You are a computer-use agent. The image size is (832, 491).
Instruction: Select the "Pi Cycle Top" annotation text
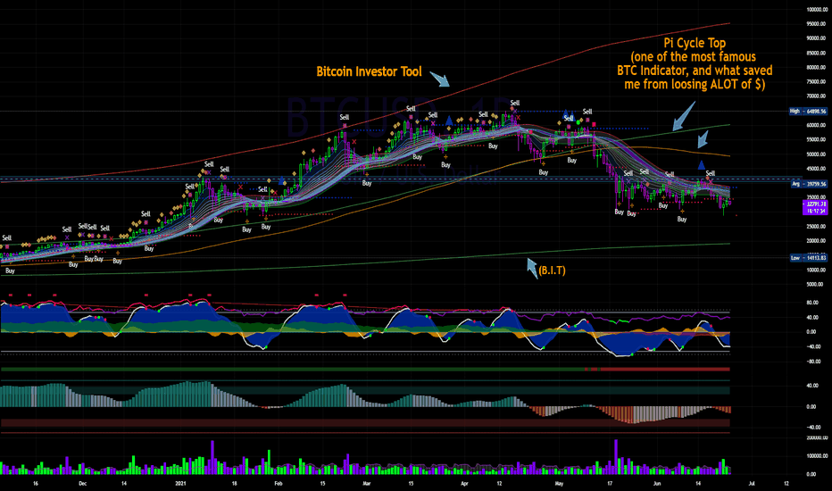(695, 43)
